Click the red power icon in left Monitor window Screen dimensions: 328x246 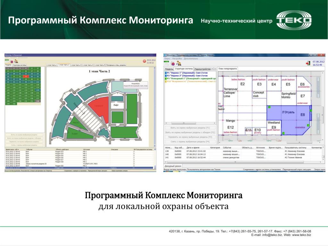[144, 61]
